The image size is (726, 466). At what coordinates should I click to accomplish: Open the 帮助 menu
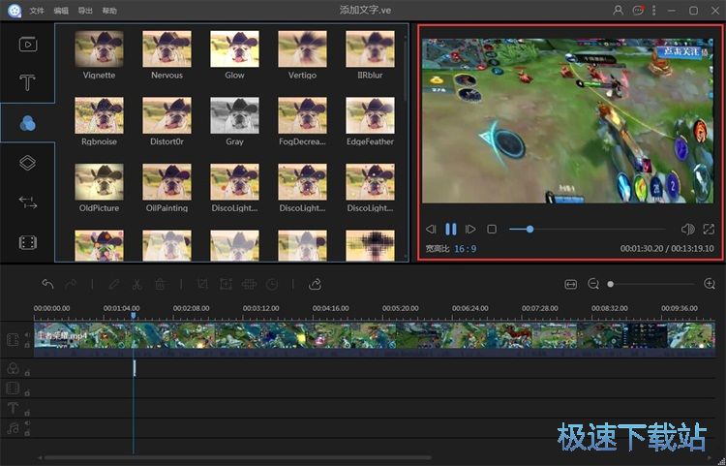109,11
